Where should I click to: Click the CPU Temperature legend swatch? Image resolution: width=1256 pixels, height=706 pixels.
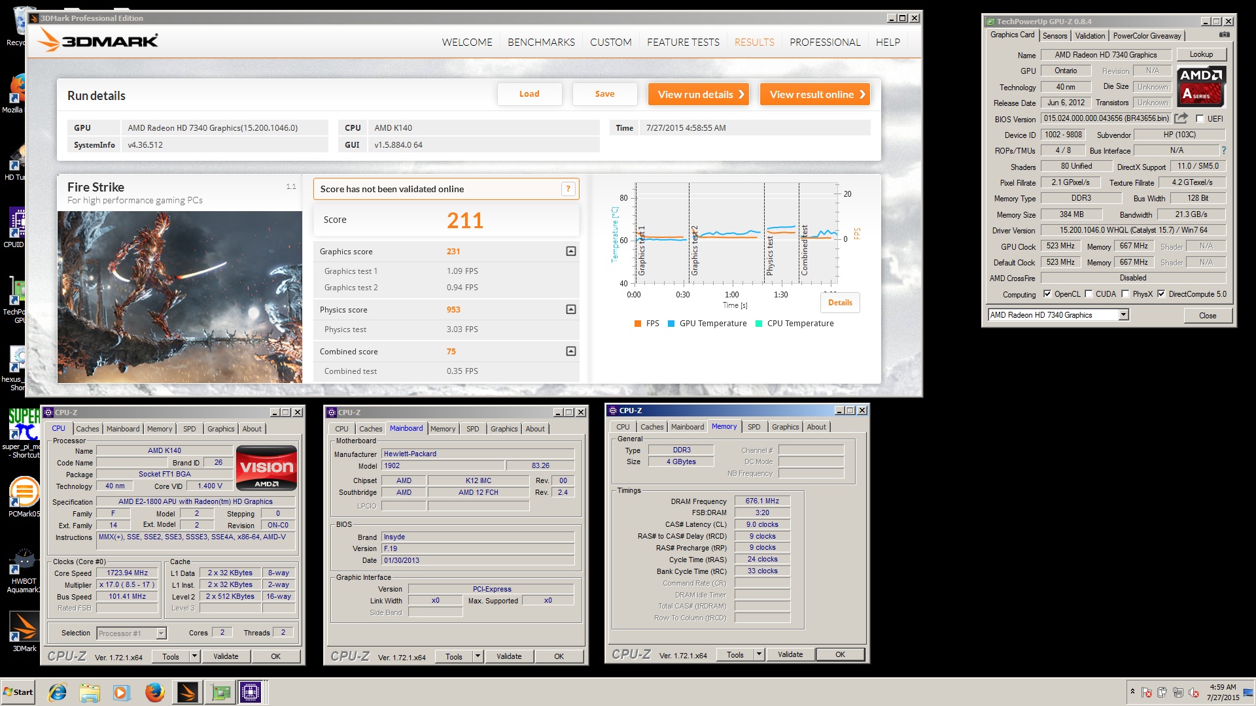[x=759, y=324]
